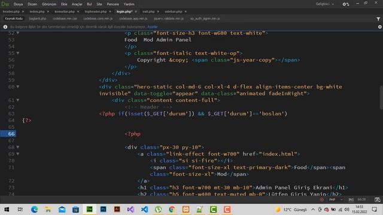The width and height of the screenshot is (383, 215).
Task: Click the volume icon in system tray
Action: [x=346, y=210]
